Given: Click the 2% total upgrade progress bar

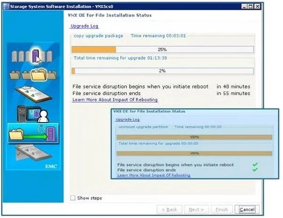Looking at the screenshot, I should pos(162,71).
